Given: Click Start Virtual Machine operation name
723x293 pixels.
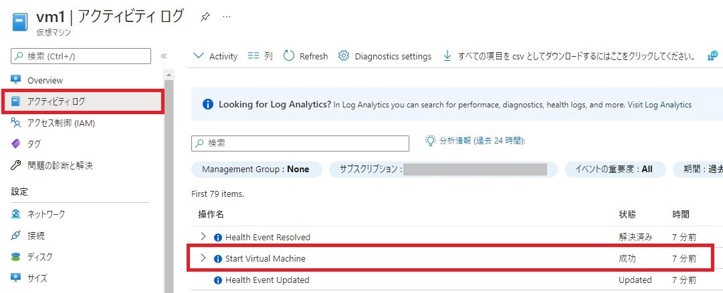Looking at the screenshot, I should coord(265,259).
